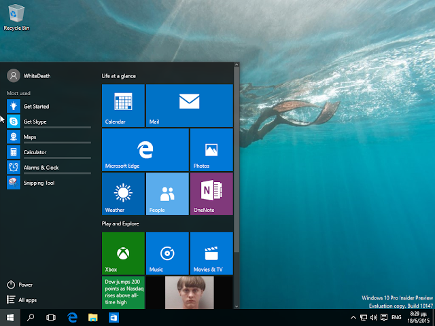Viewport: 435px width, 326px height.
Task: Click the Windows Start button
Action: pos(10,317)
